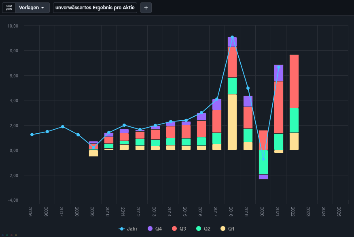This screenshot has width=354, height=237.
Task: Disable the Q1 series in legend
Action: [228, 229]
